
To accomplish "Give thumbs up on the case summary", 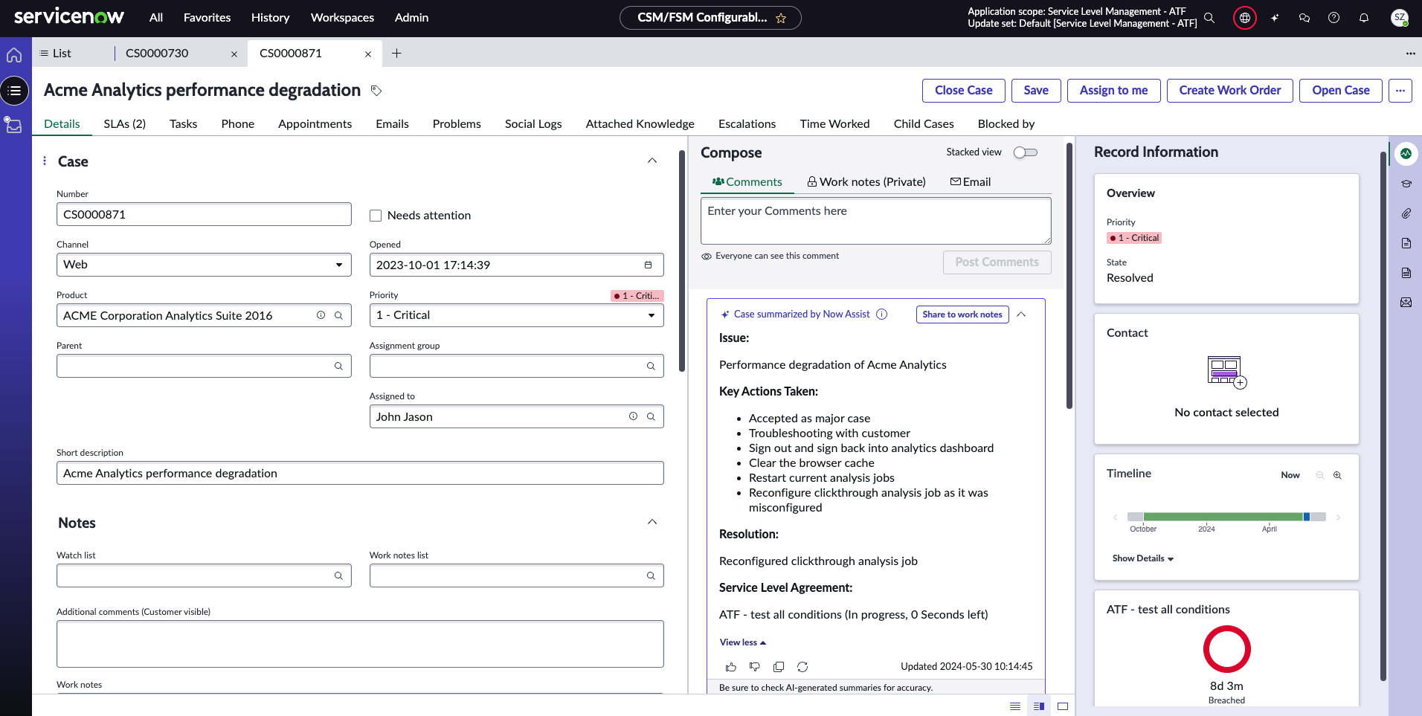I will pos(731,666).
